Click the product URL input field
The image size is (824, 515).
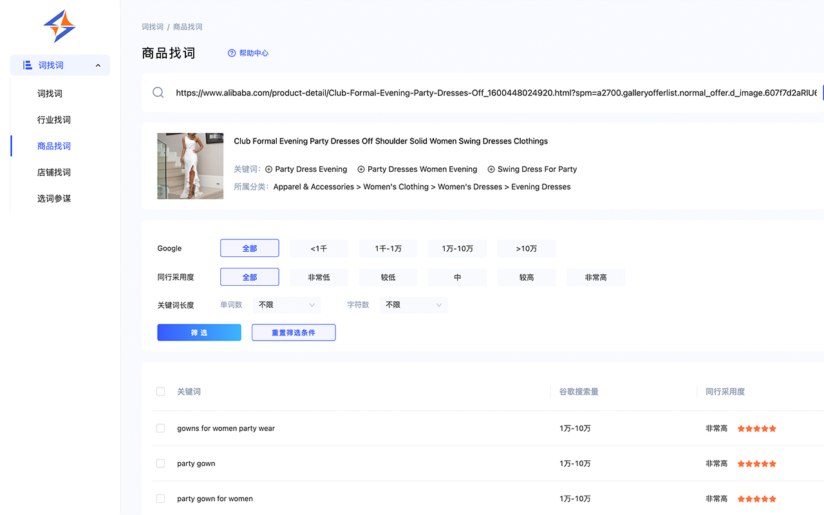[x=451, y=92]
